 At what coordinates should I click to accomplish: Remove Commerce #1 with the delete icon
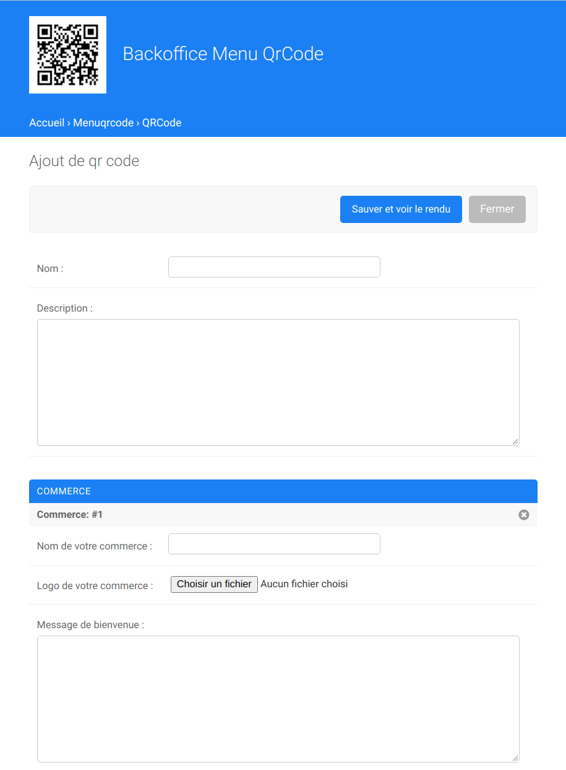pyautogui.click(x=524, y=515)
